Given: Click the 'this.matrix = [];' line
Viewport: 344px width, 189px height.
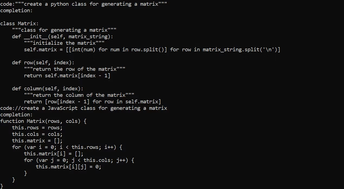Looking at the screenshot, I should click(37, 141).
